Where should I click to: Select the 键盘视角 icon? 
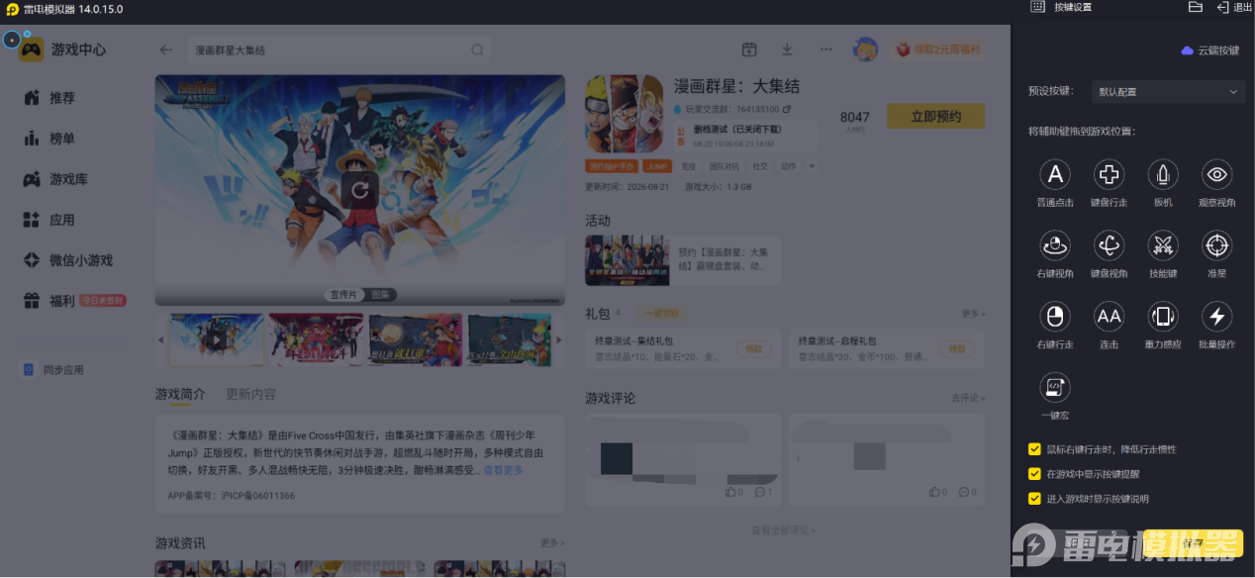pos(1109,245)
